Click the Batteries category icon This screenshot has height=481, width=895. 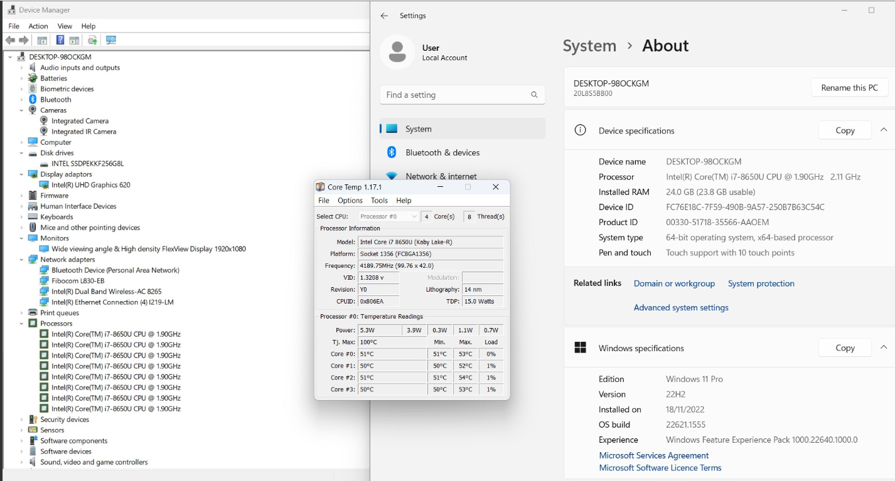[x=33, y=78]
